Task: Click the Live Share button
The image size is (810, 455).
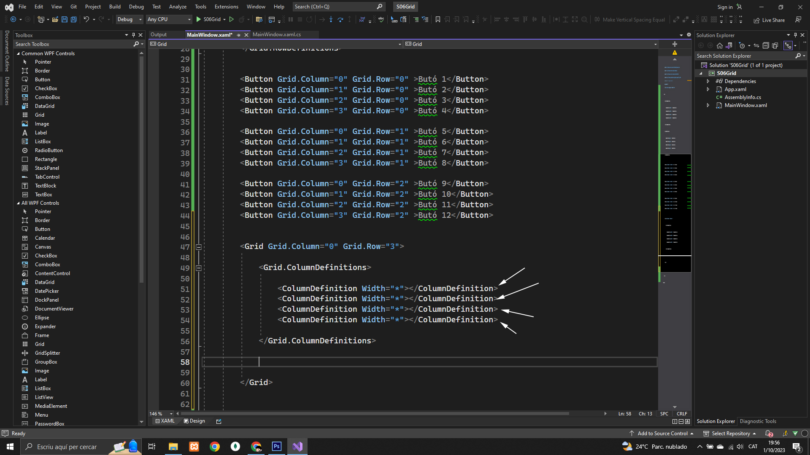Action: point(769,20)
